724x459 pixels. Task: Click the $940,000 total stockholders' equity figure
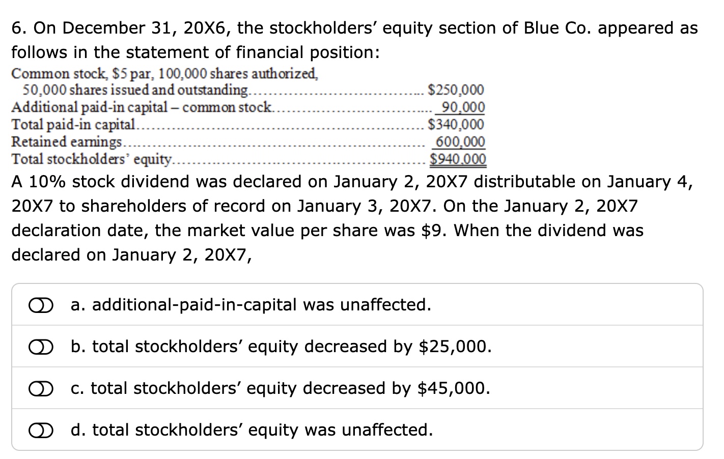pos(457,159)
